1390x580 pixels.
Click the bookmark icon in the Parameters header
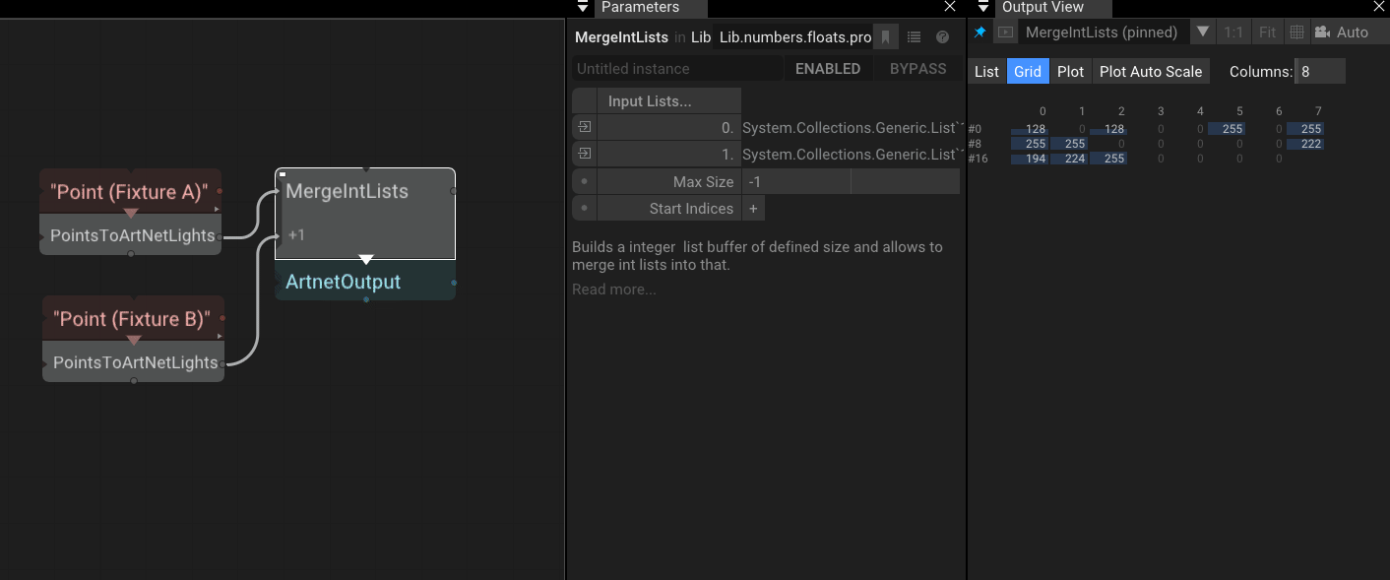[886, 37]
